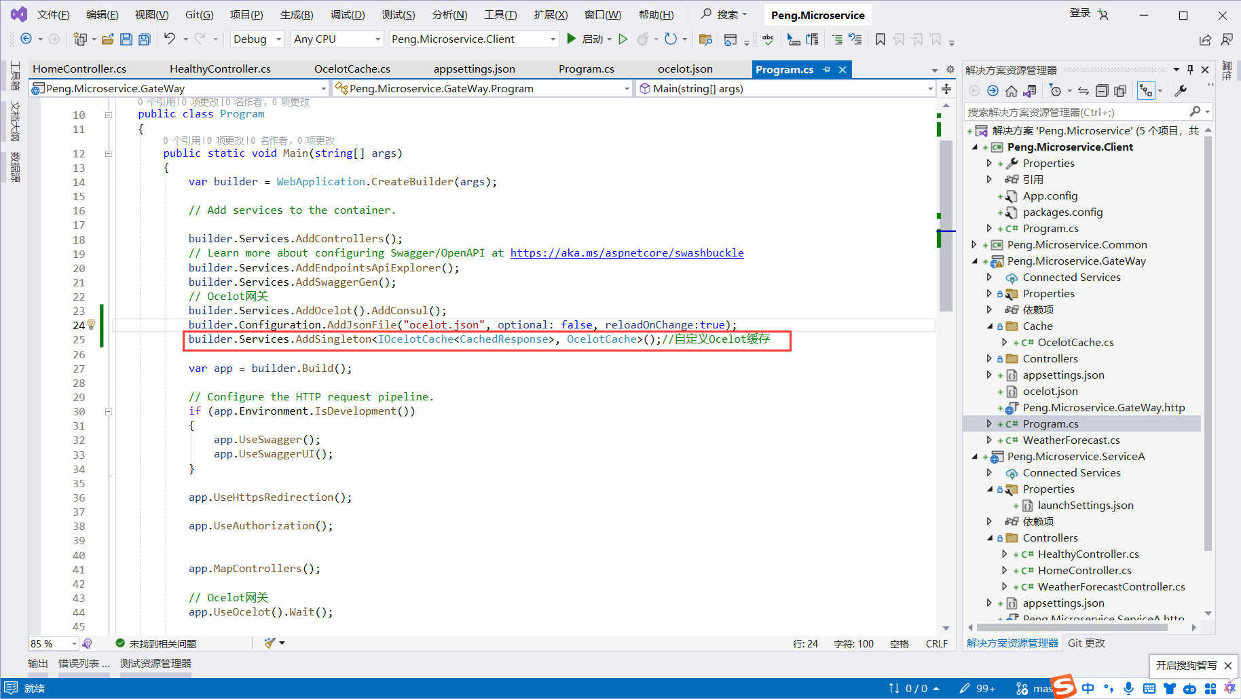The width and height of the screenshot is (1241, 699).
Task: Sync with active document in Solution Explorer
Action: point(1083,90)
